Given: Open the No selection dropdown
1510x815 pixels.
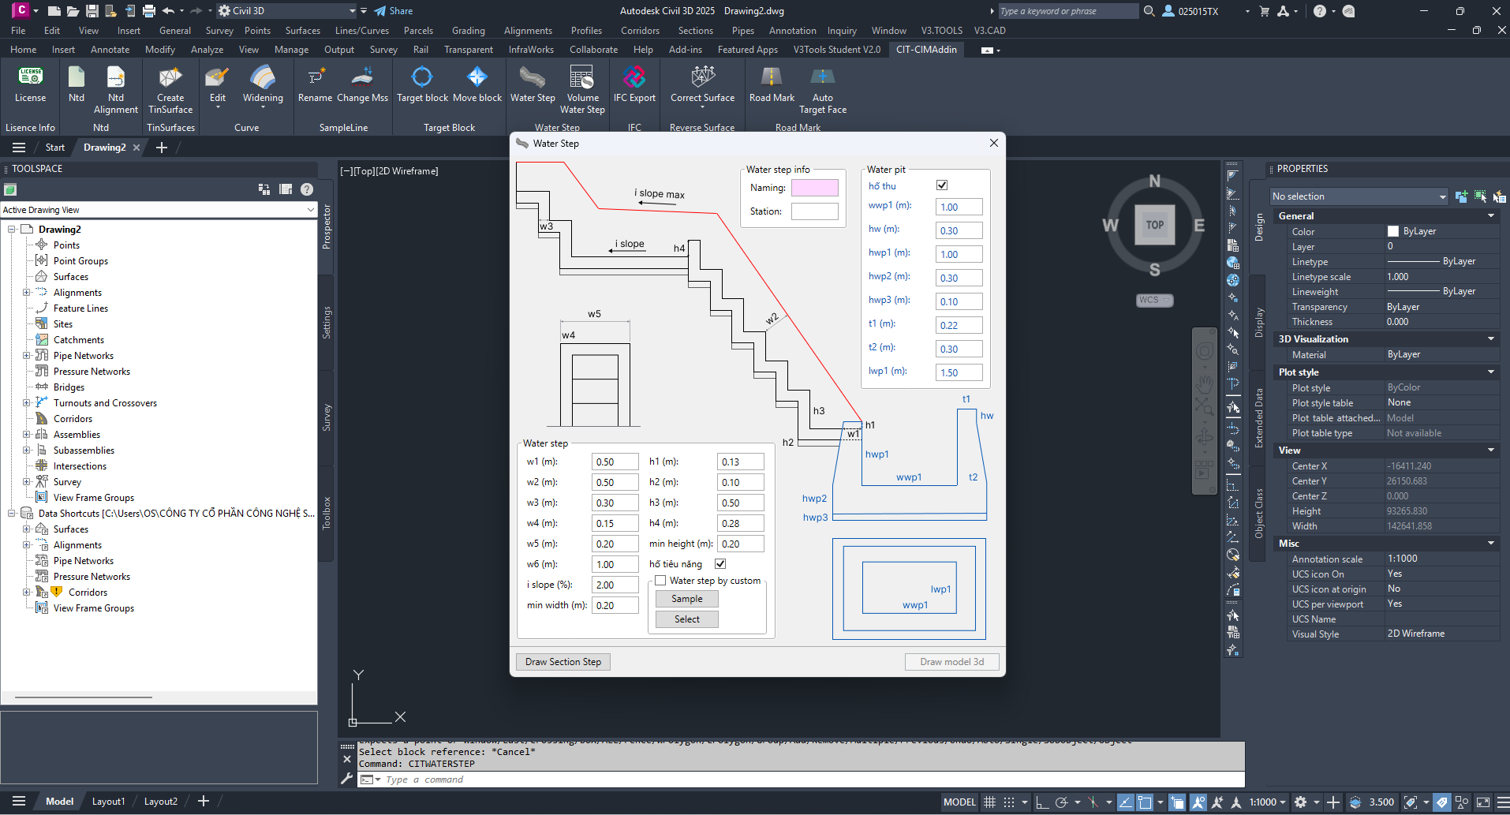Looking at the screenshot, I should coord(1359,196).
